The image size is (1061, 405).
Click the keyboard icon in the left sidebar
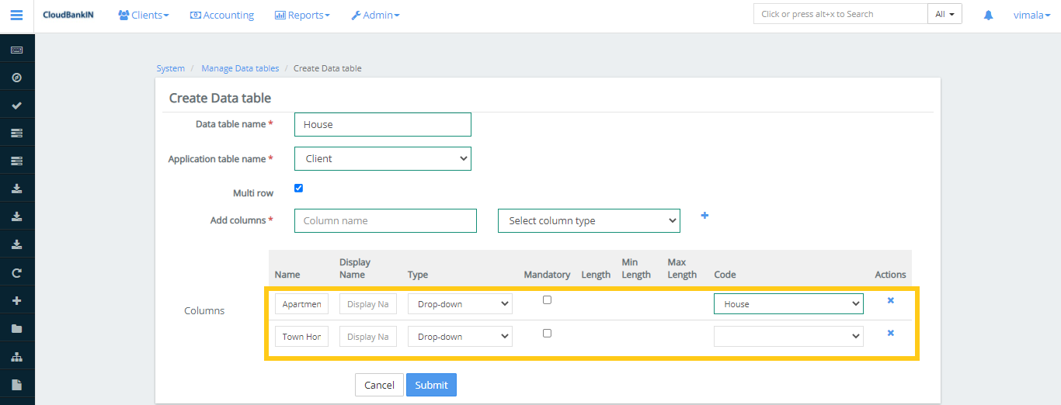pos(16,50)
